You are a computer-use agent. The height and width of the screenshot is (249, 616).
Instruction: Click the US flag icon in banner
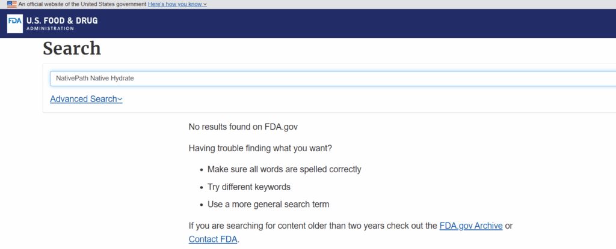pyautogui.click(x=12, y=4)
